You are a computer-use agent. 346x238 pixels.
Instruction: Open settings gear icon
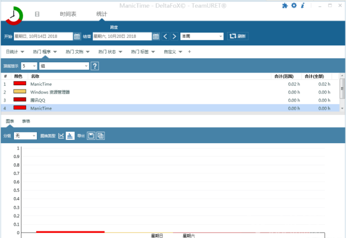tap(294, 5)
